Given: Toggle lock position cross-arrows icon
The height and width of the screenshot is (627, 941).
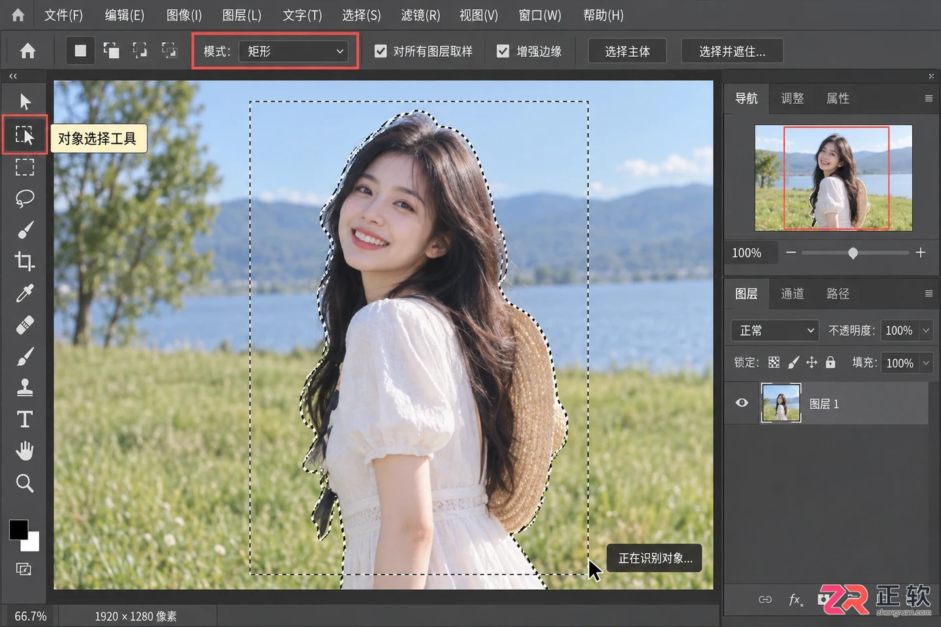Looking at the screenshot, I should (812, 362).
